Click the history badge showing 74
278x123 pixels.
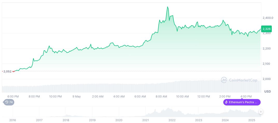(9, 102)
